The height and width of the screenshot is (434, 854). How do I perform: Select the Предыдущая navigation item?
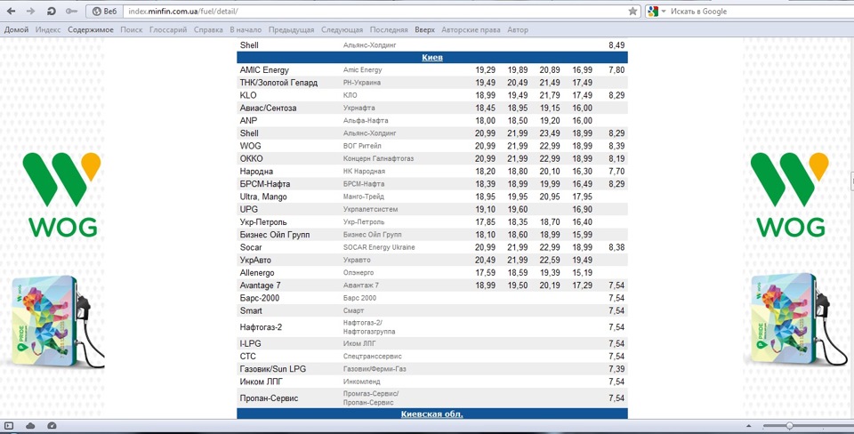tap(292, 30)
